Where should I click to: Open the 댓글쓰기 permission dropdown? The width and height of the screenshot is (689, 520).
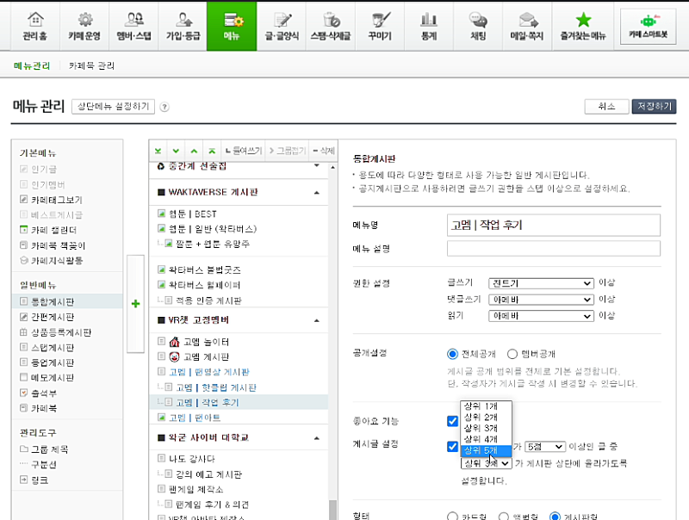tap(541, 300)
